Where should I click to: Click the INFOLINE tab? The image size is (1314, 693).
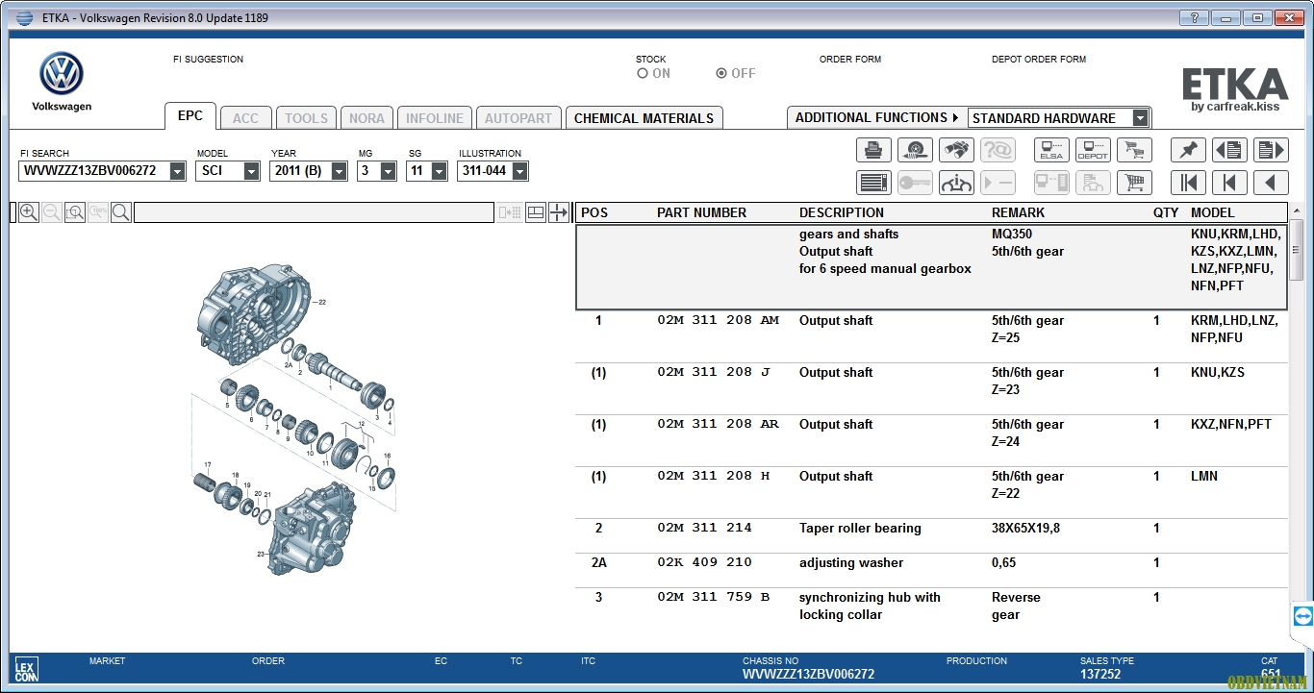coord(434,118)
